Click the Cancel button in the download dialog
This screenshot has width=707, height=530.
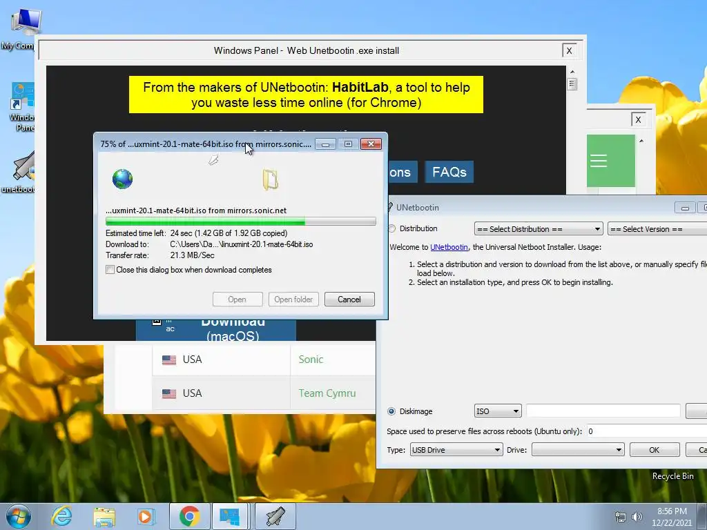(349, 300)
